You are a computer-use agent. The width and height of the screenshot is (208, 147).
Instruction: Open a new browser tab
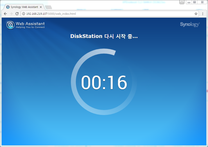[x=48, y=7]
